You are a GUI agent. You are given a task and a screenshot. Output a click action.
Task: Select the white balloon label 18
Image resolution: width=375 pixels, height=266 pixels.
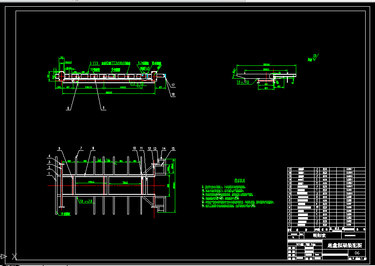point(173,94)
